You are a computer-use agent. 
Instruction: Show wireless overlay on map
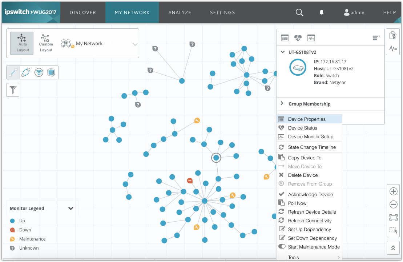click(39, 72)
